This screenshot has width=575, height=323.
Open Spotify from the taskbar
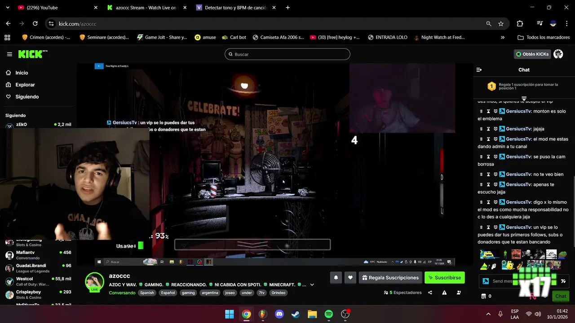click(x=329, y=314)
